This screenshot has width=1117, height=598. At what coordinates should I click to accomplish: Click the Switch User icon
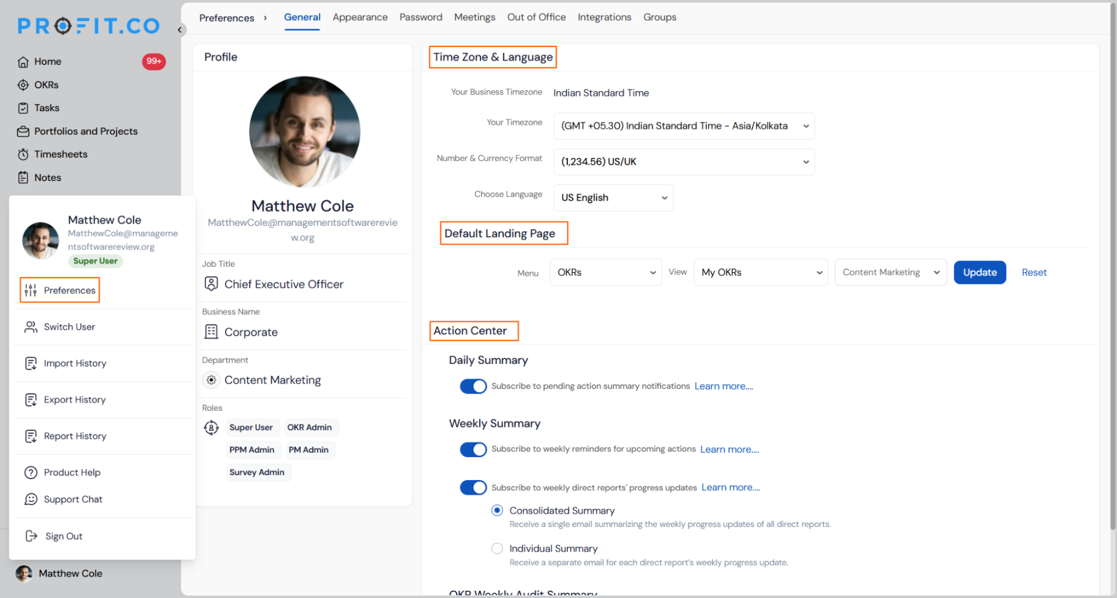31,327
